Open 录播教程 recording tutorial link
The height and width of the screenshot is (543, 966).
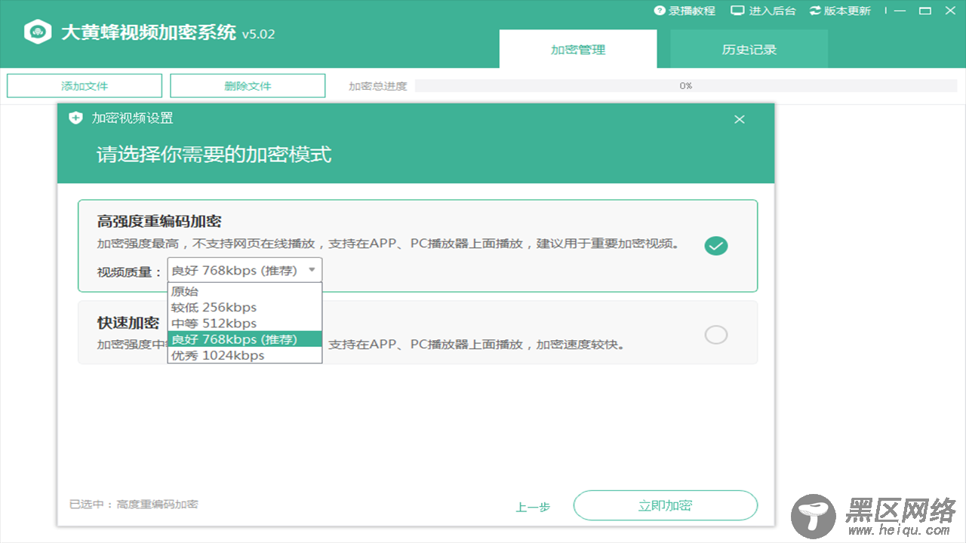[x=684, y=11]
